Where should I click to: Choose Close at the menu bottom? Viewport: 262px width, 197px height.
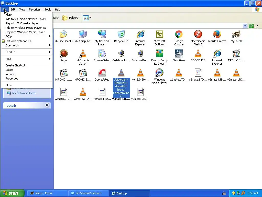27,85
